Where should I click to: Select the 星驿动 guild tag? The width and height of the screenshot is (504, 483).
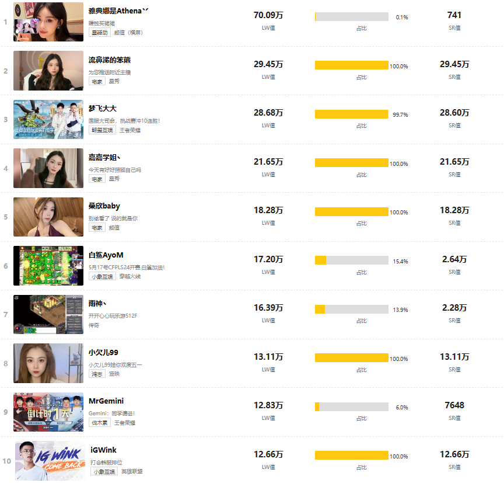coord(100,33)
